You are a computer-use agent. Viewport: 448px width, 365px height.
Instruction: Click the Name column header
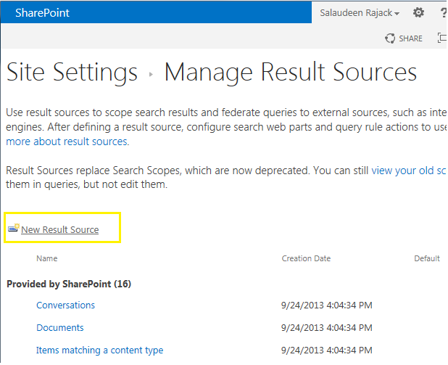coord(47,258)
